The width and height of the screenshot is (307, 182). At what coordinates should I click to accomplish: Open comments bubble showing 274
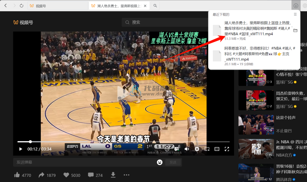tap(95, 175)
